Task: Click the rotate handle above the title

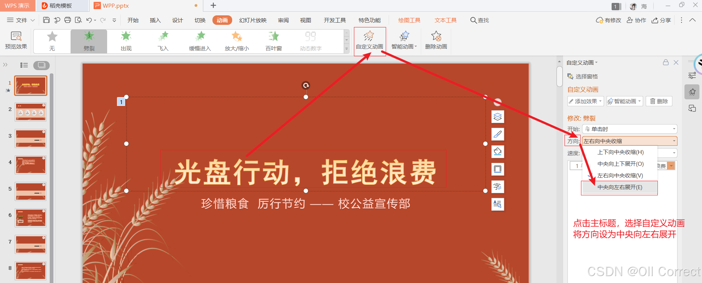Action: [x=306, y=85]
